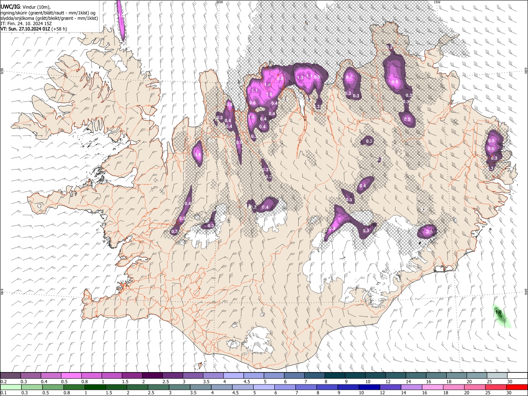528x396 pixels.
Task: Click the '0.1' label under the lower legend row
Action: (3, 393)
